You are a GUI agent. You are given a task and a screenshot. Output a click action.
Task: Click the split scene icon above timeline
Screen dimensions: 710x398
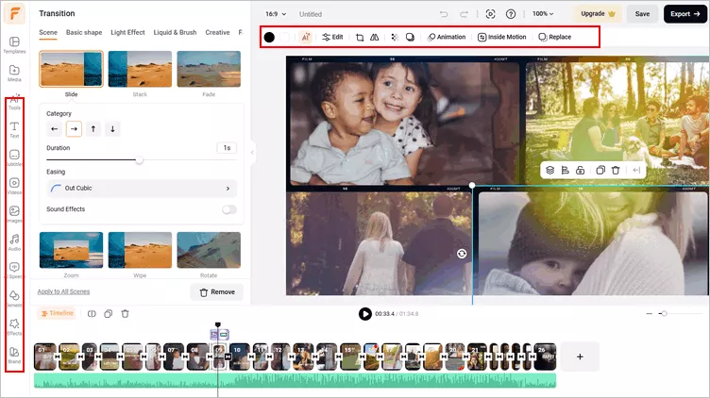92,313
